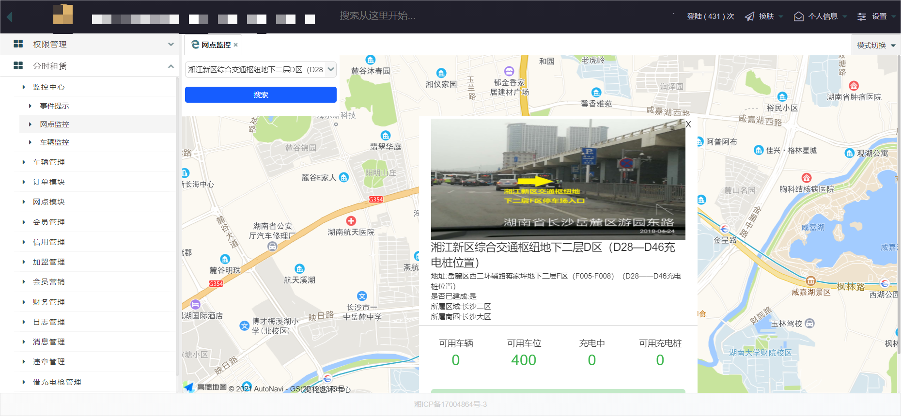Click the 湖南省公安厅汽车修理厂 marker
The image size is (901, 419).
[273, 247]
